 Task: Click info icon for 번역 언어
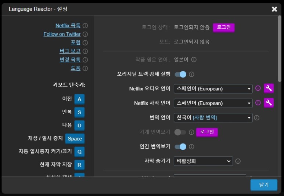coord(257,118)
